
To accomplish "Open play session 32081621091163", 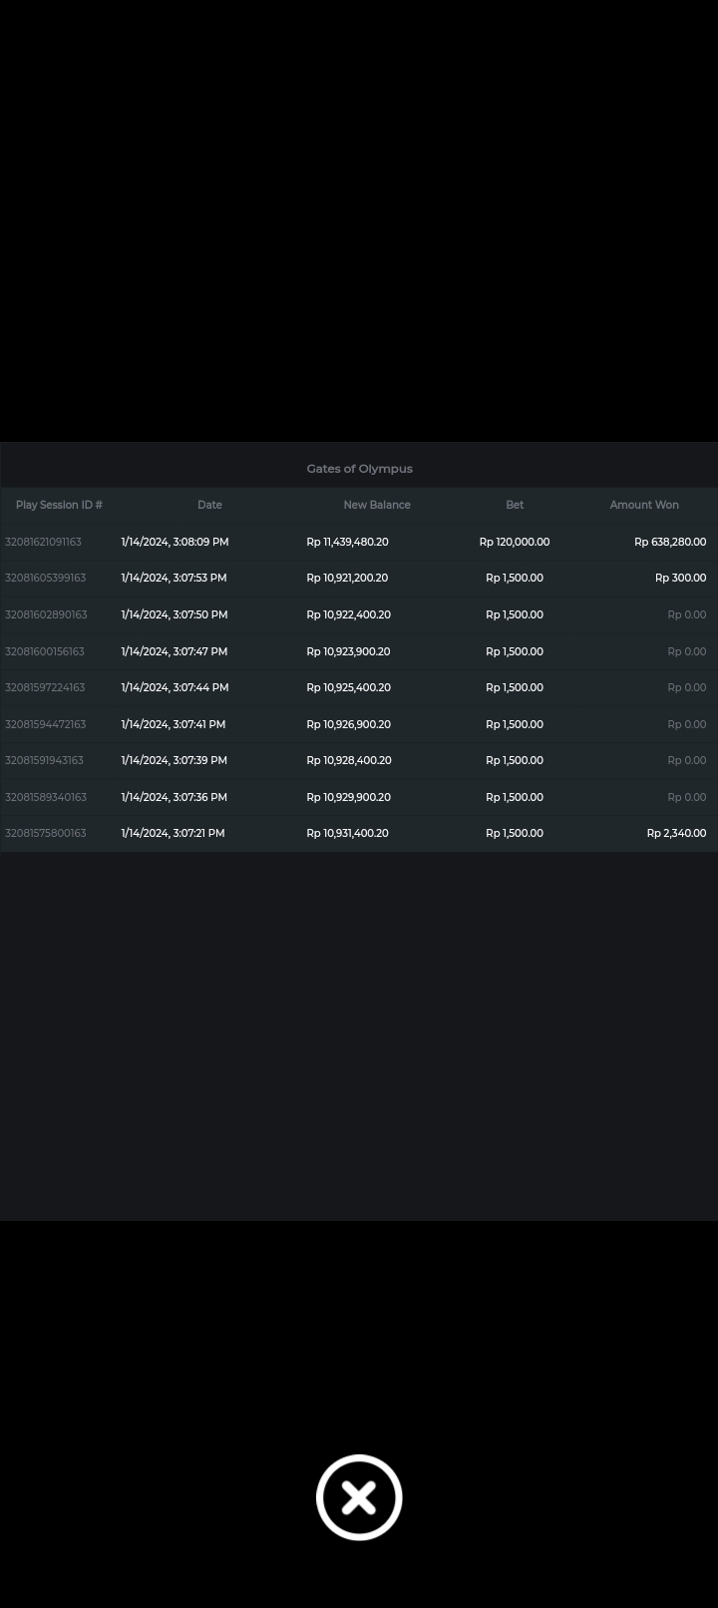I will (43, 542).
